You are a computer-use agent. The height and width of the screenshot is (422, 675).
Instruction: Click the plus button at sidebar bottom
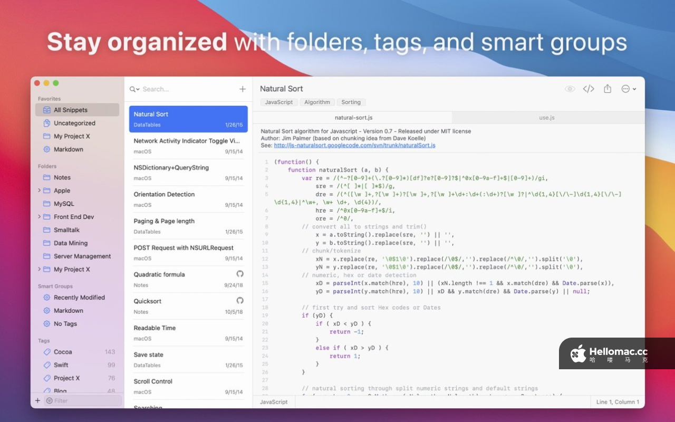[37, 401]
